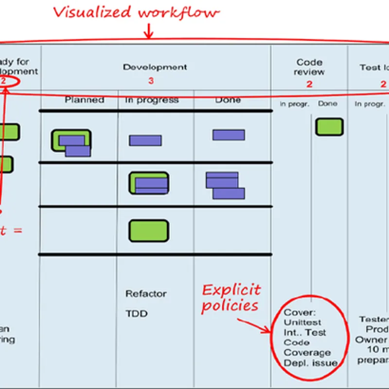Viewport: 389px width, 389px height.
Task: Click the Done label under Code review
Action: coord(328,104)
